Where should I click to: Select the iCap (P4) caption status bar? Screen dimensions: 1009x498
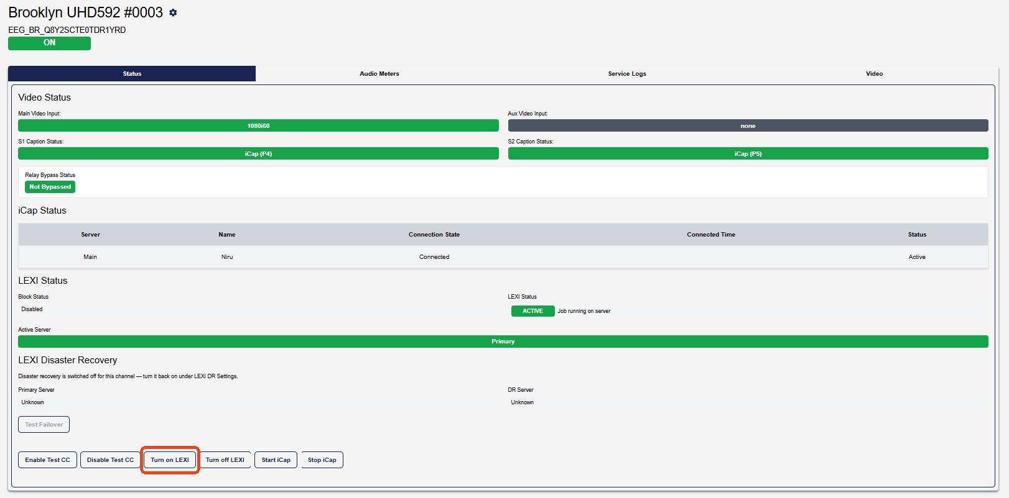pyautogui.click(x=258, y=153)
